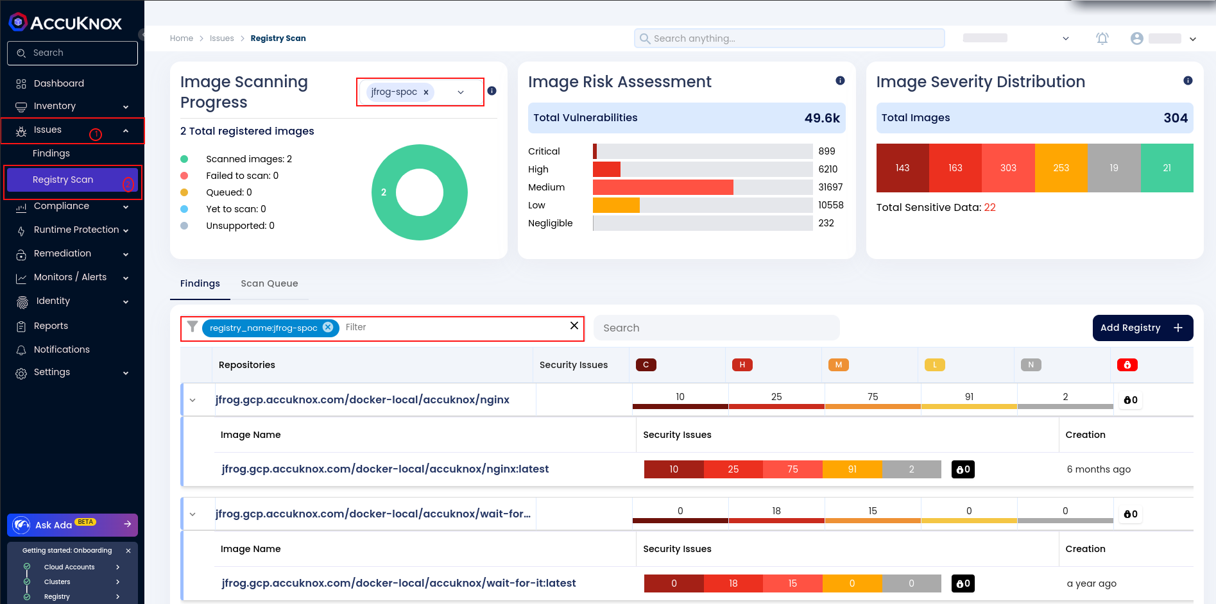
Task: Remove jfrog-spoc tag from registry selector
Action: pyautogui.click(x=426, y=92)
